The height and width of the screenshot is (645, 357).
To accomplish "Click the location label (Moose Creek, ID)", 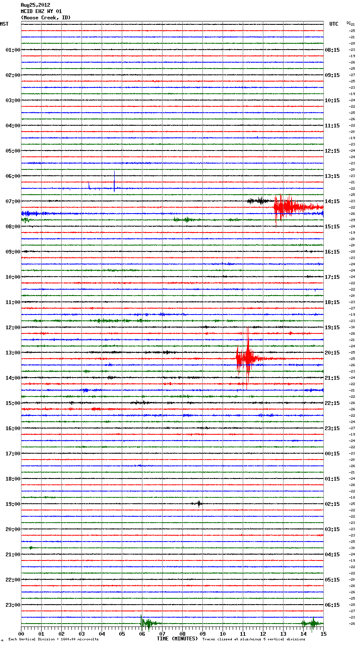I will point(46,18).
